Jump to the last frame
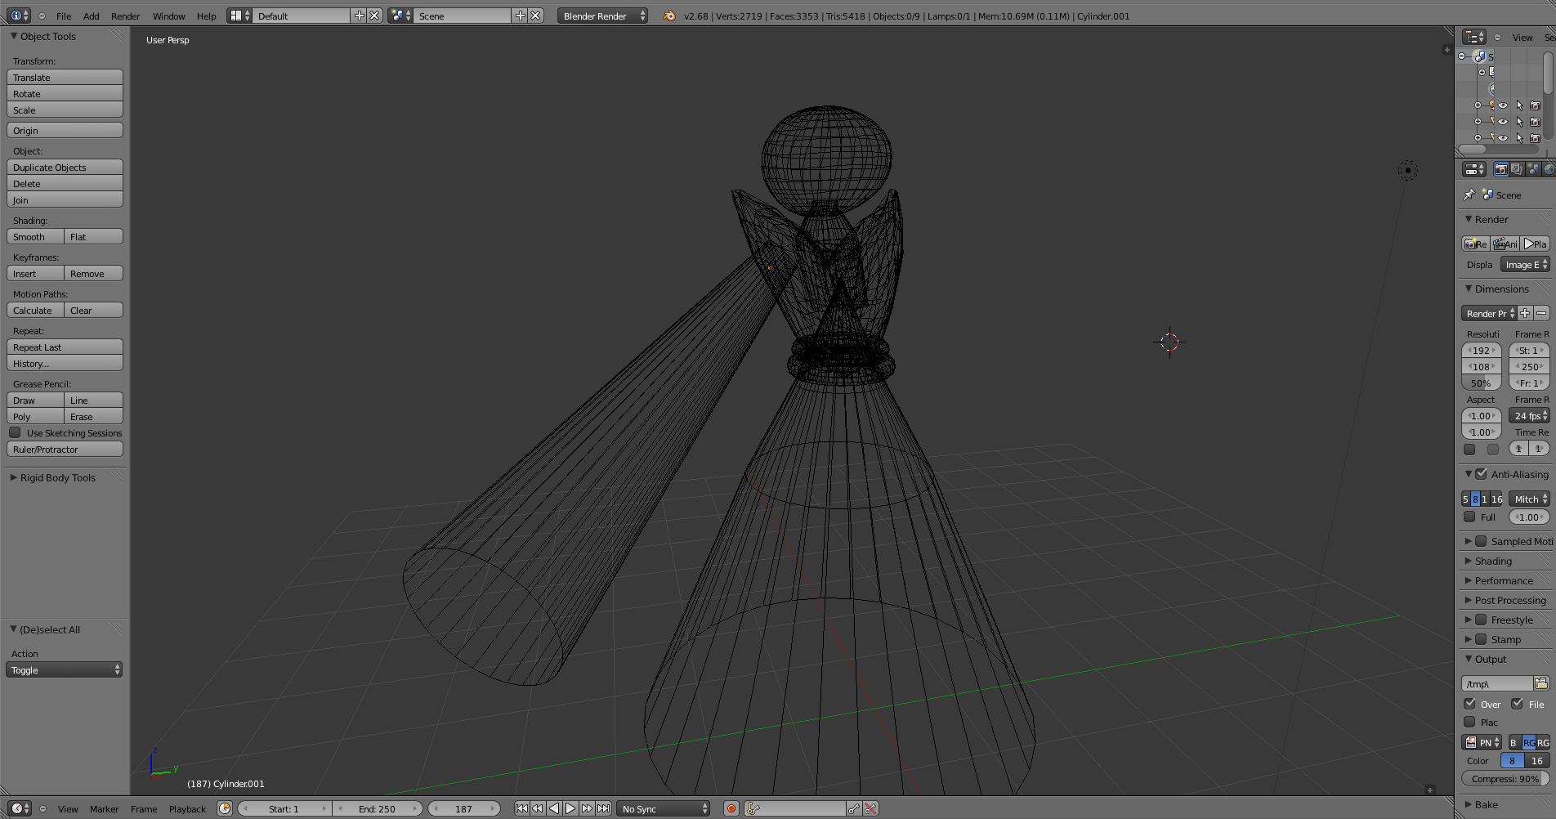This screenshot has height=819, width=1556. pyautogui.click(x=603, y=808)
